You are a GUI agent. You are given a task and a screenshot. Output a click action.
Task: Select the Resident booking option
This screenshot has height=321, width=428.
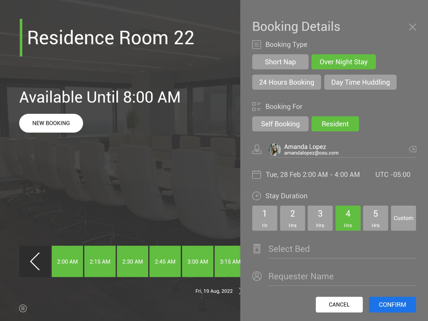[335, 124]
